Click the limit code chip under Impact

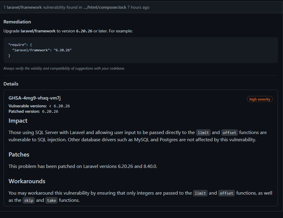[x=203, y=133]
